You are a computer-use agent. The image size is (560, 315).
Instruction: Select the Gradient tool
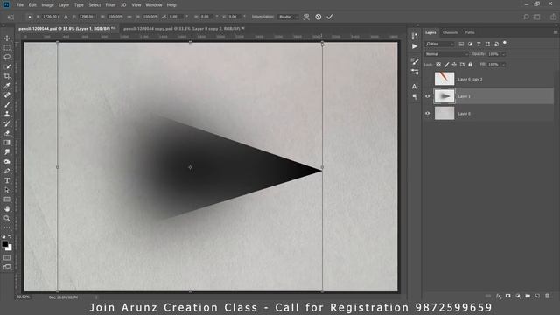(7, 143)
